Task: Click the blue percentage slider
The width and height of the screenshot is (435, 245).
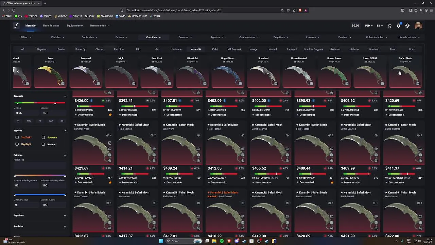Action: tap(40, 195)
